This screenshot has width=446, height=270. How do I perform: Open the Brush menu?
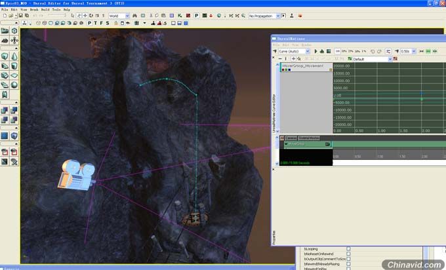point(34,9)
